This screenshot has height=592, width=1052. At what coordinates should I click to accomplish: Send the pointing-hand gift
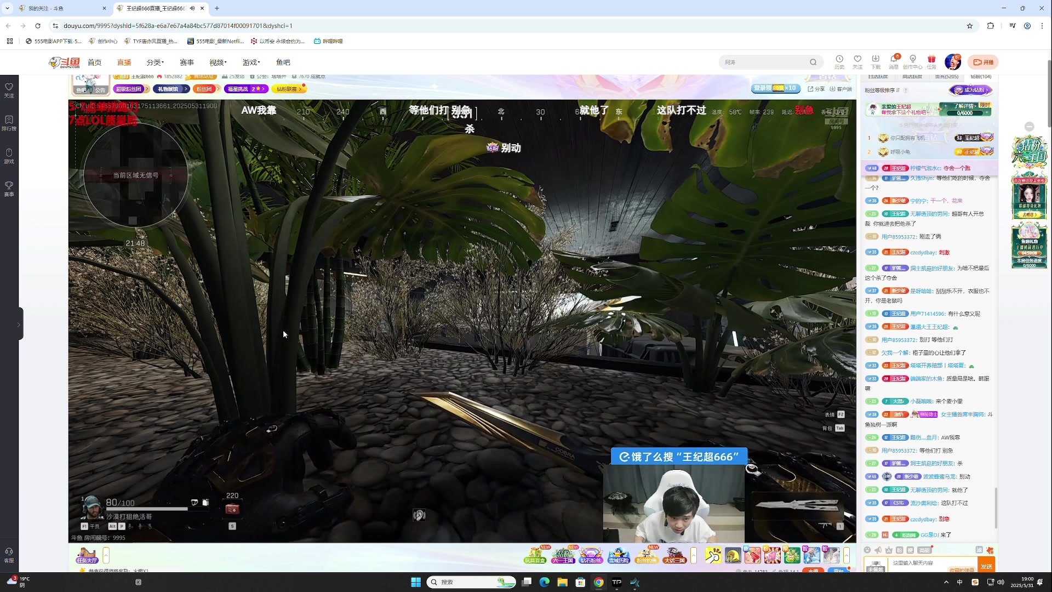click(713, 555)
